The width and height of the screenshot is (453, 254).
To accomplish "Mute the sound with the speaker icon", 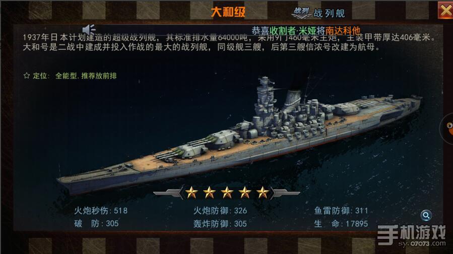I will (x=89, y=29).
